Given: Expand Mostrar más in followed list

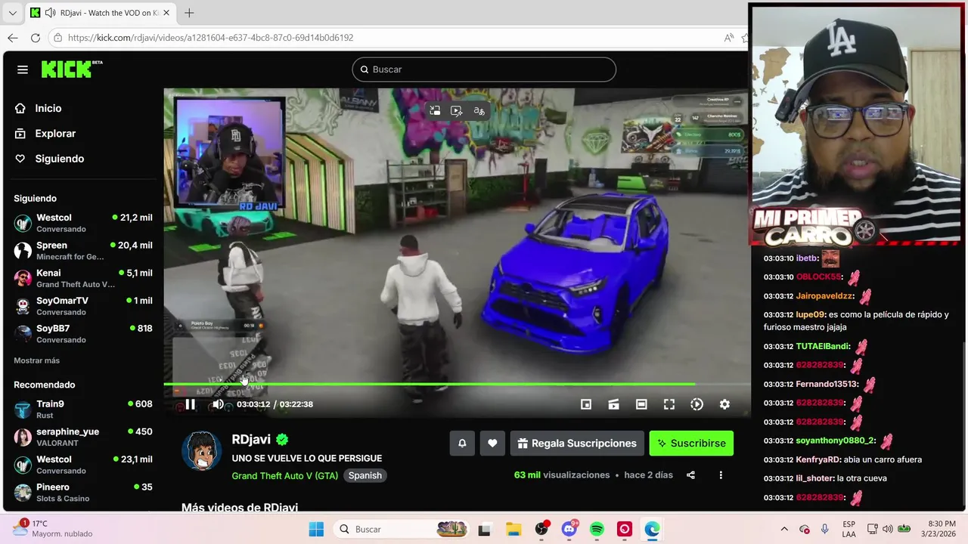Looking at the screenshot, I should pos(36,360).
